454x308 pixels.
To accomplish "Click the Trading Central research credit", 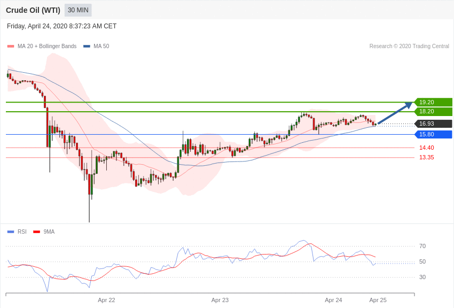I will 409,47.
